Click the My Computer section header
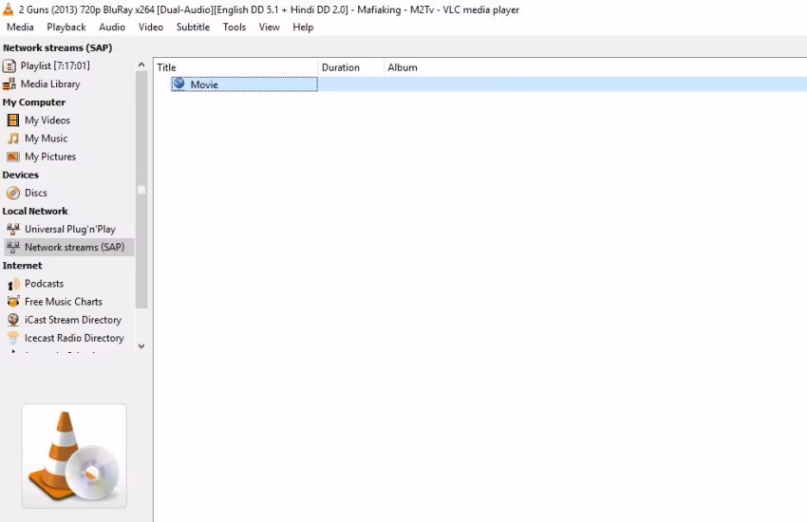 [34, 103]
